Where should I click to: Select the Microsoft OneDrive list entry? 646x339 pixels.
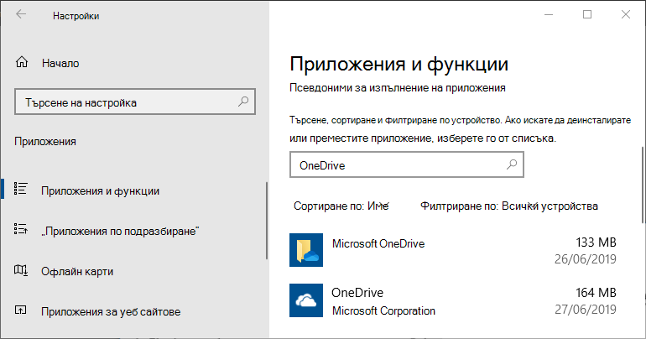pos(453,250)
